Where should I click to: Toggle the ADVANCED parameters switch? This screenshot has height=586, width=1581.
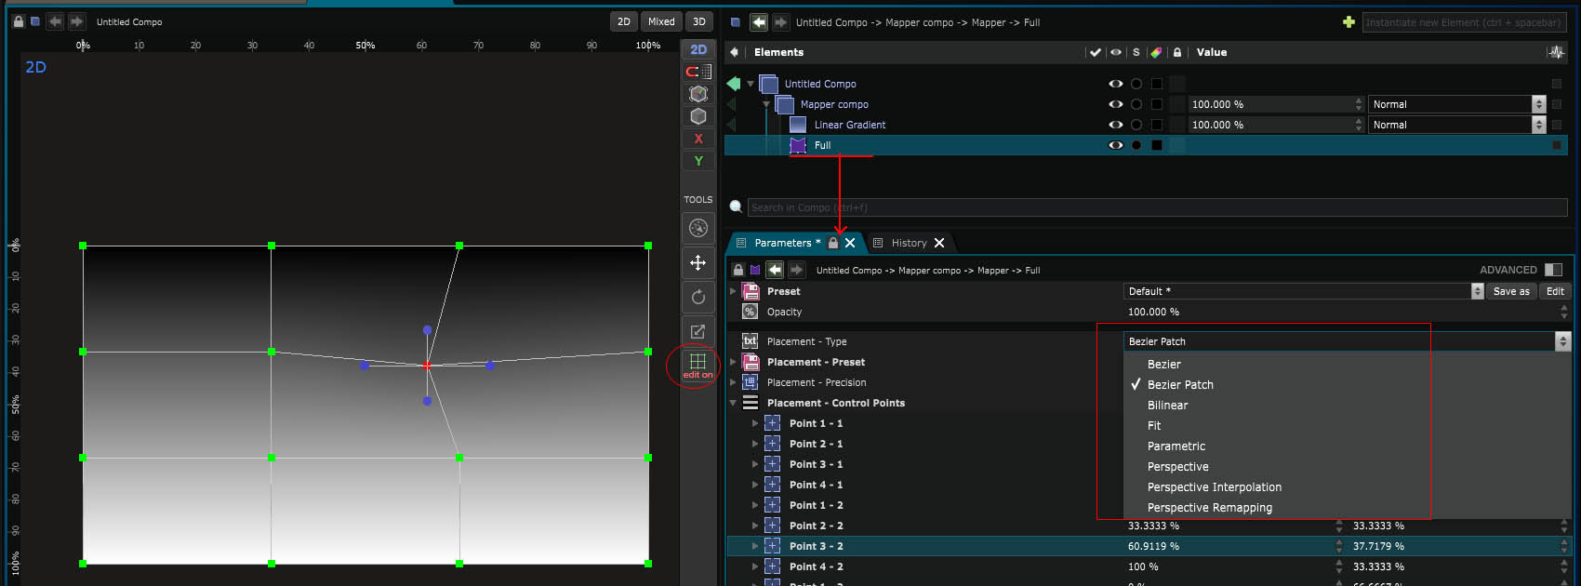(x=1553, y=270)
